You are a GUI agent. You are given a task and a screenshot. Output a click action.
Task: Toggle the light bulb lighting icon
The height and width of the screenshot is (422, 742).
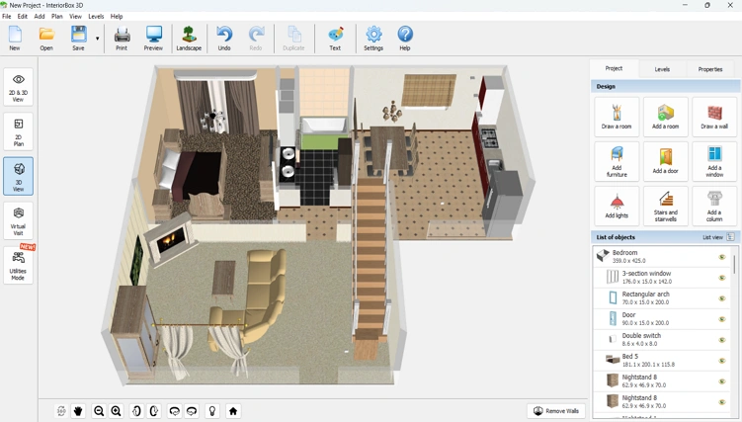coord(212,411)
